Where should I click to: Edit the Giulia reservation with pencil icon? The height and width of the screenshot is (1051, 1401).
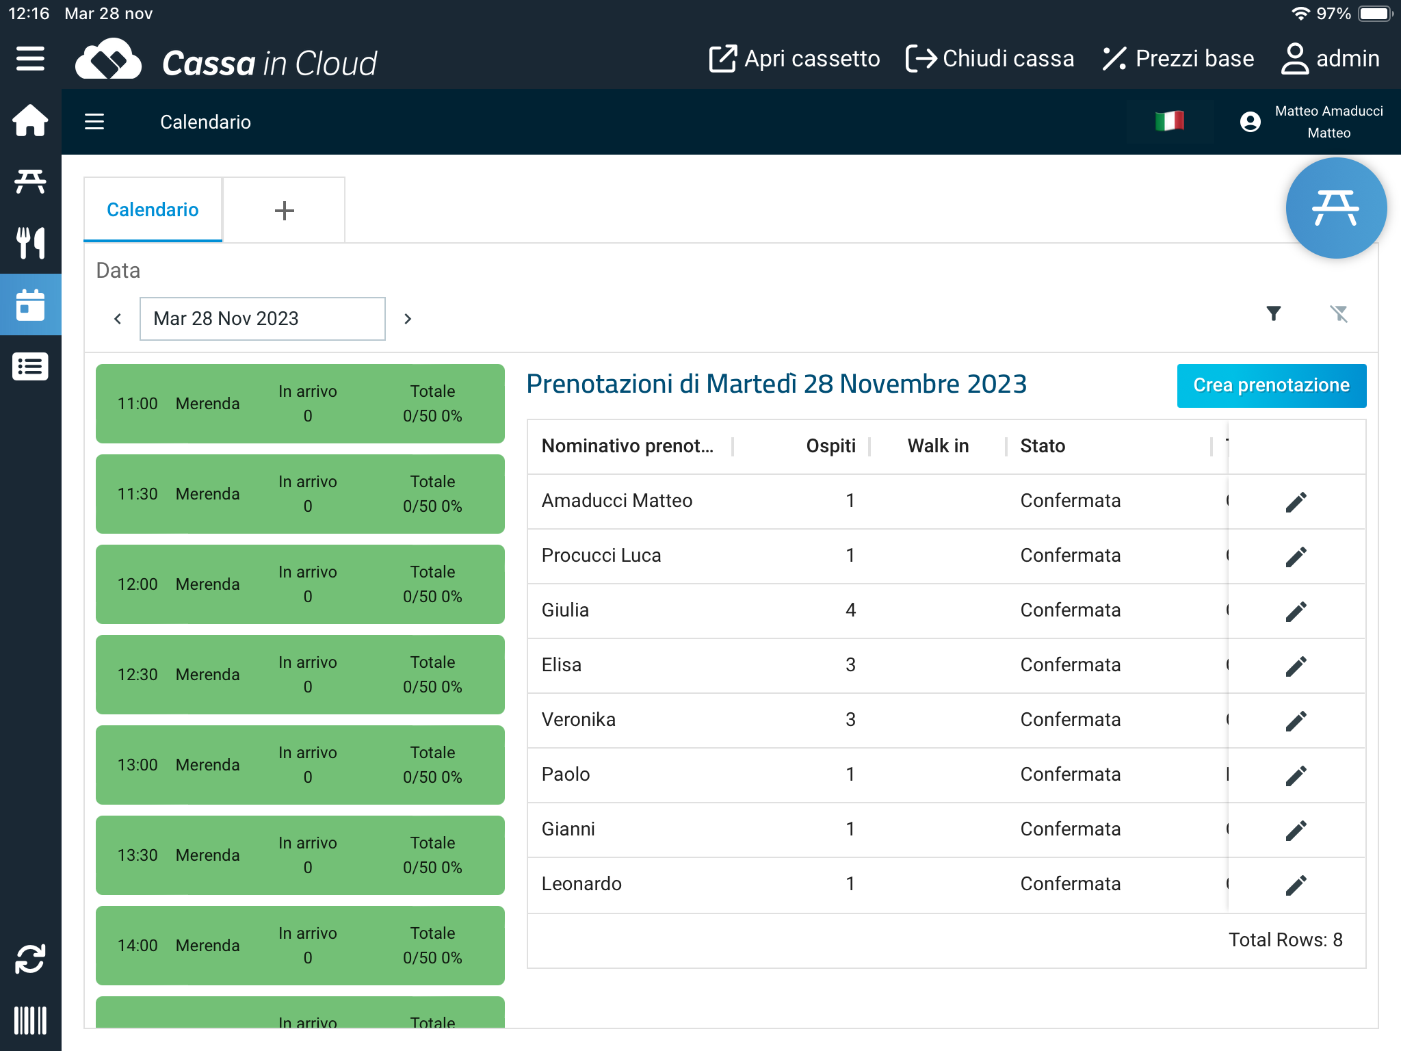(x=1296, y=611)
